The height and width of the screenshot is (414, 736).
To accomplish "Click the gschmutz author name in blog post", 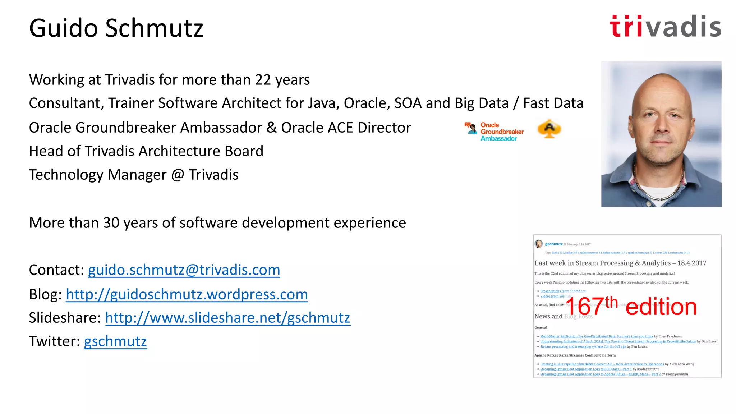I will tap(553, 244).
